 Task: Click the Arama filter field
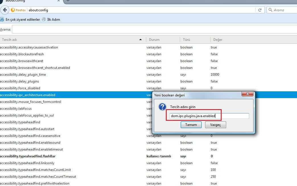(x=114, y=29)
